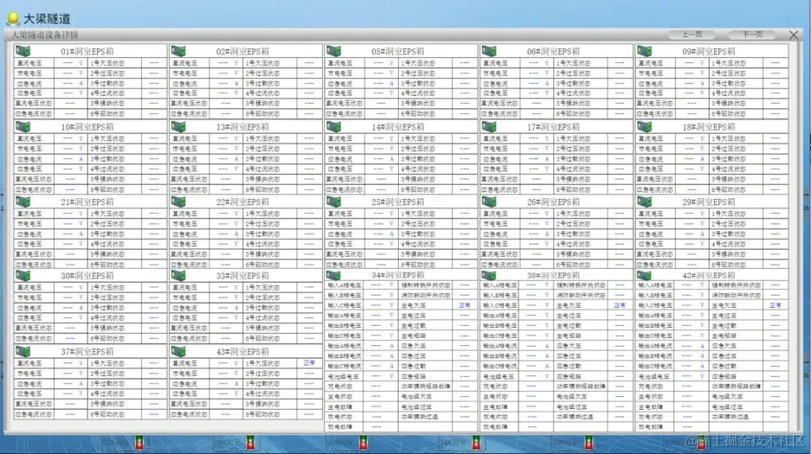Click the 38#洞室EPS箱 green icon
Image resolution: width=811 pixels, height=454 pixels.
click(490, 275)
